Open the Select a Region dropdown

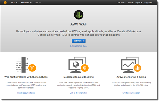pyautogui.click(x=135, y=3)
